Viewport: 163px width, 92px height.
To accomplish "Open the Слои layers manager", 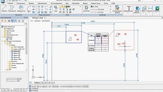I will click(56, 9).
